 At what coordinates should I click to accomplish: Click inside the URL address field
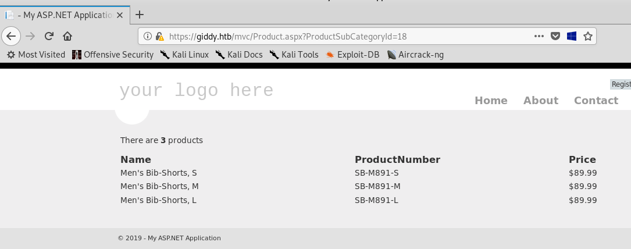coord(349,36)
